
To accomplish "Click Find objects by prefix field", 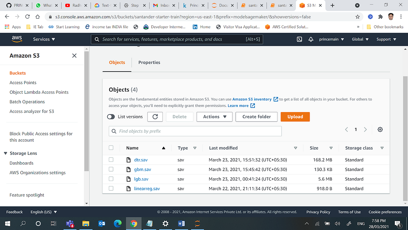I will pos(195,131).
